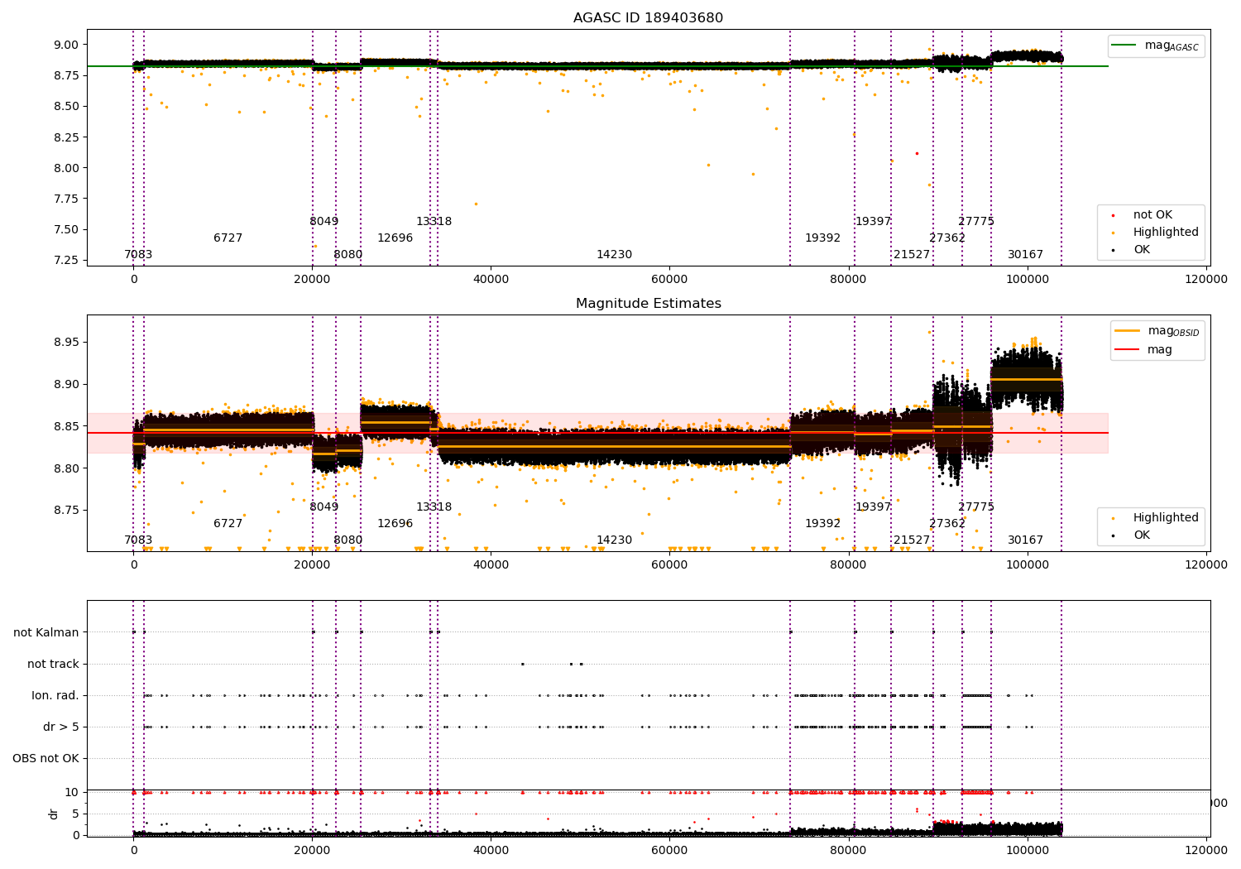Click the 'not track' axis label
The image size is (1241, 869).
(x=53, y=665)
